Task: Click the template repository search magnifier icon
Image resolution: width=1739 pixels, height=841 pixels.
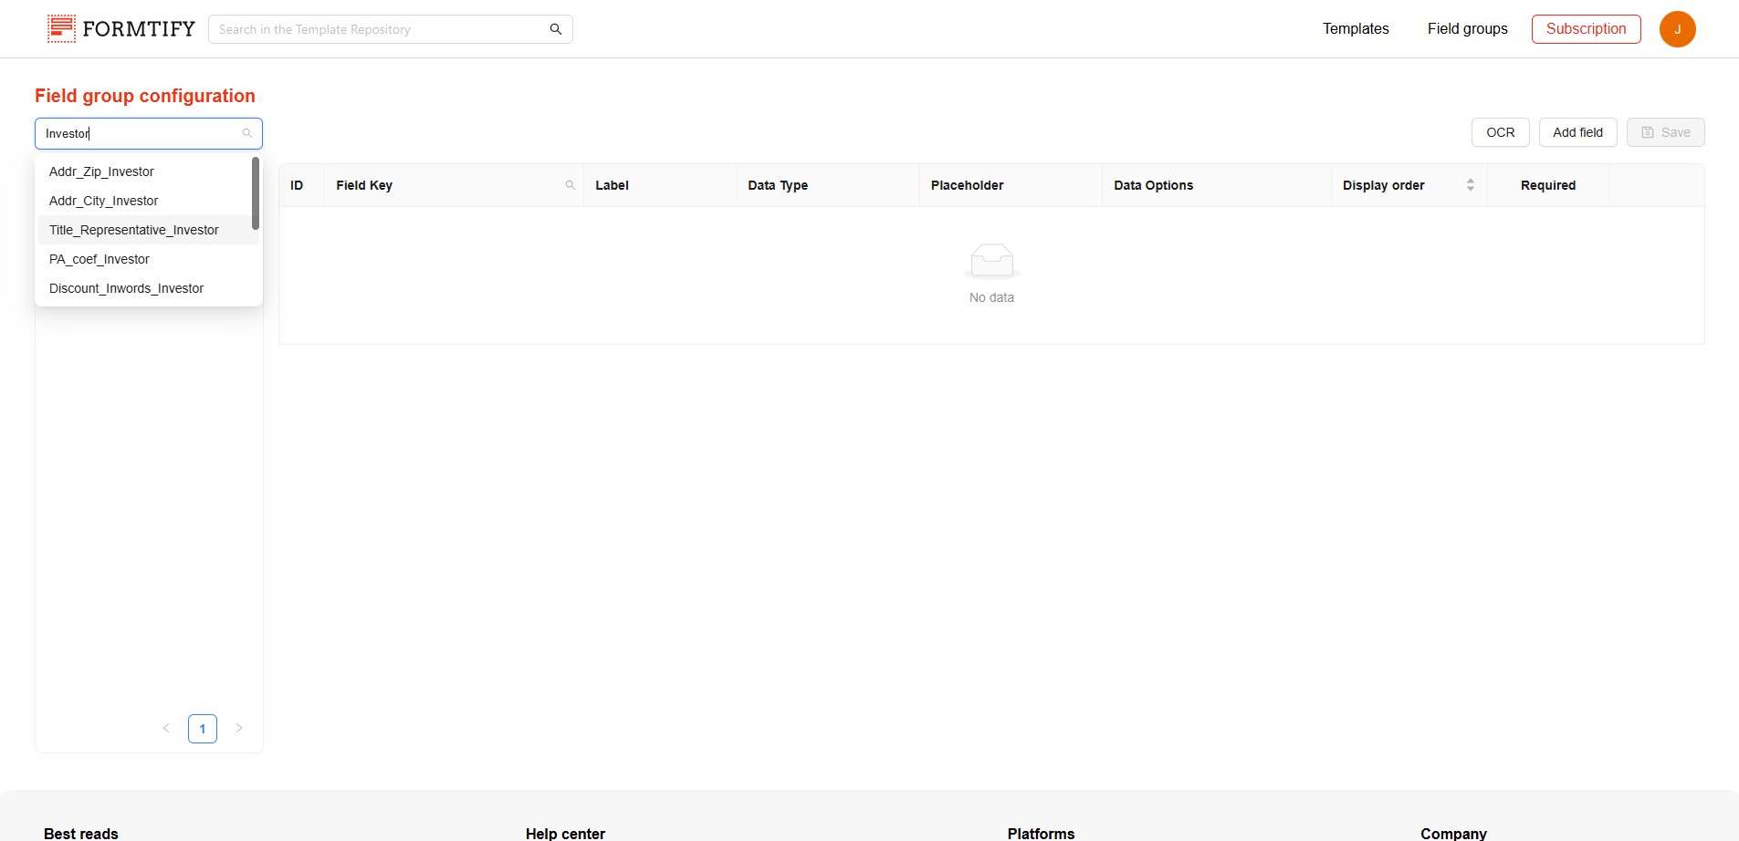Action: [555, 29]
